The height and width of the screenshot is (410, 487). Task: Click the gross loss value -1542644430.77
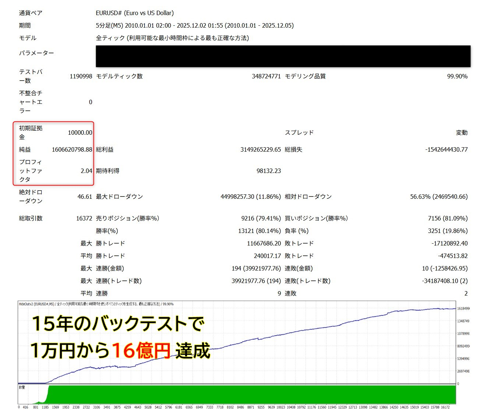[446, 149]
